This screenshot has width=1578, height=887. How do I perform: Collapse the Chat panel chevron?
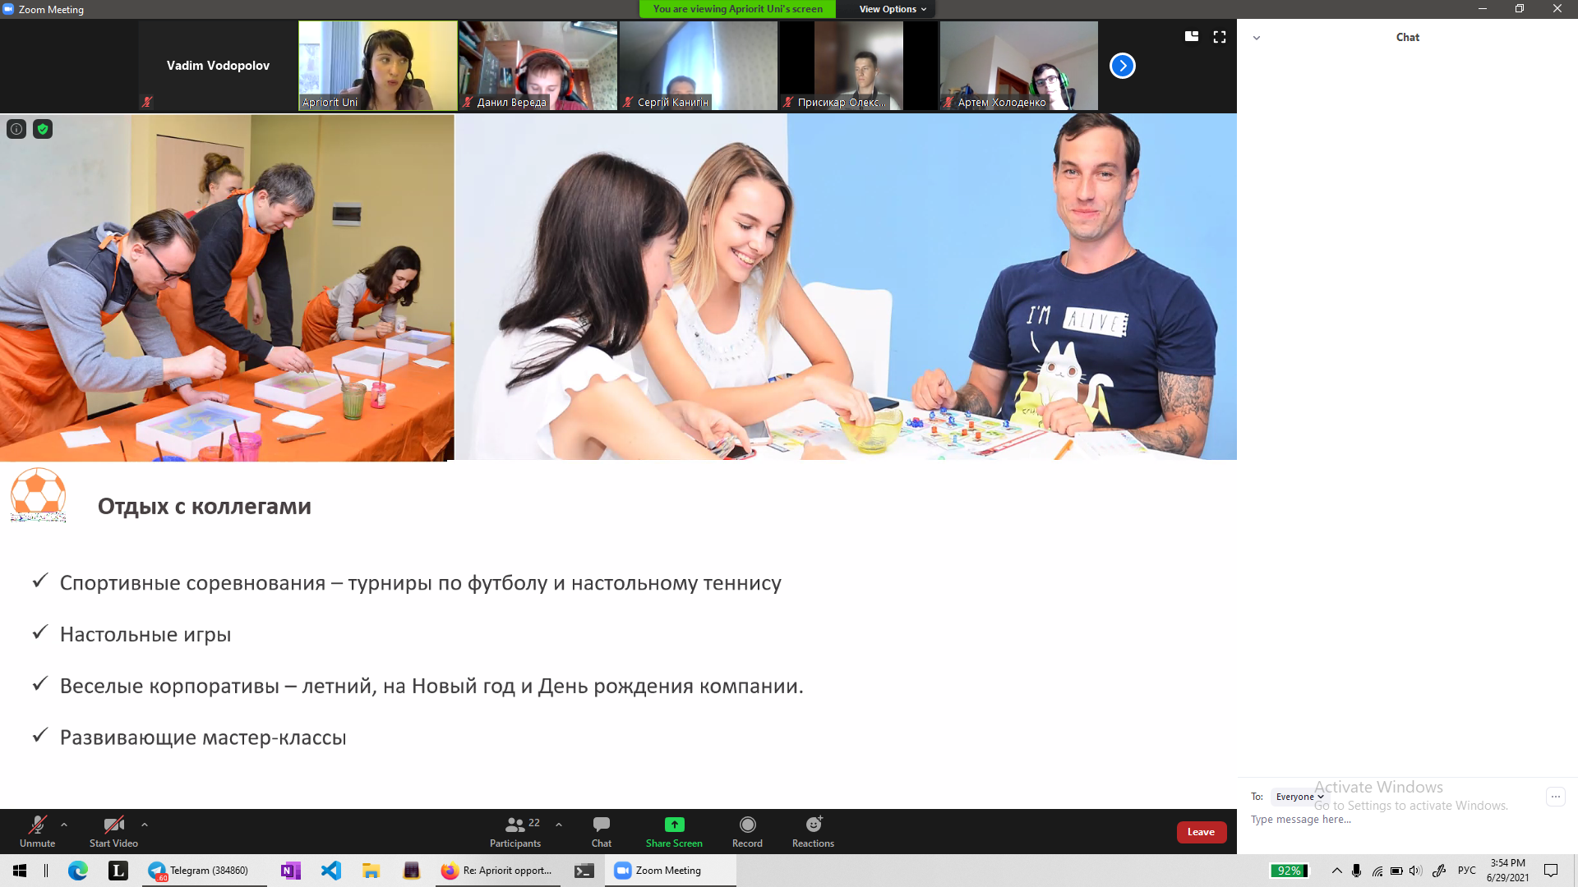pos(1256,38)
